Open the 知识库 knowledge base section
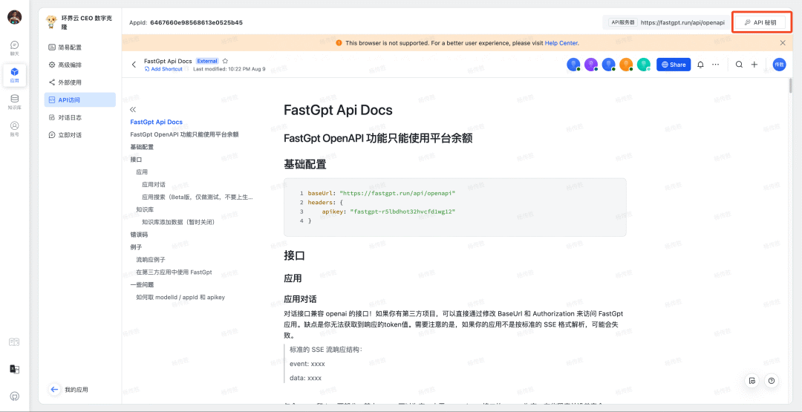This screenshot has height=412, width=802. [14, 102]
